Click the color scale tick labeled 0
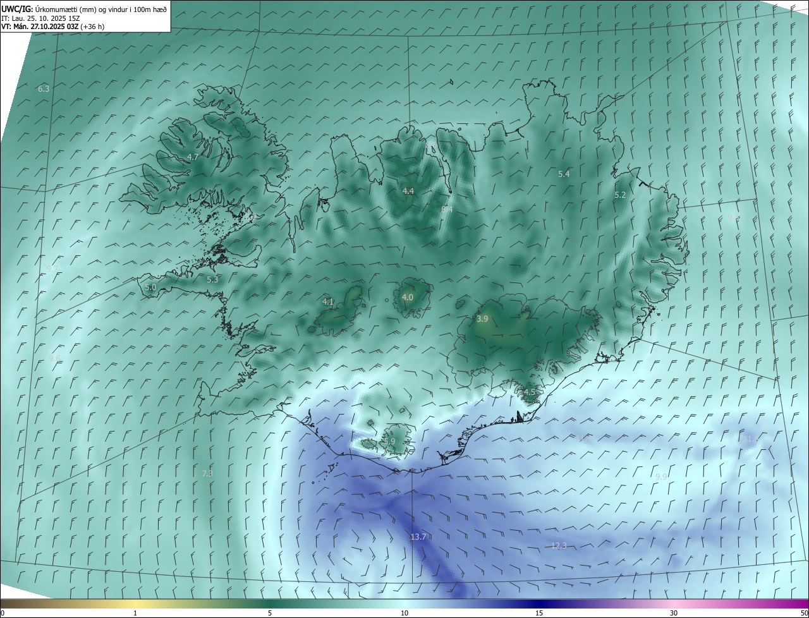Viewport: 809px width, 618px height. pyautogui.click(x=3, y=613)
